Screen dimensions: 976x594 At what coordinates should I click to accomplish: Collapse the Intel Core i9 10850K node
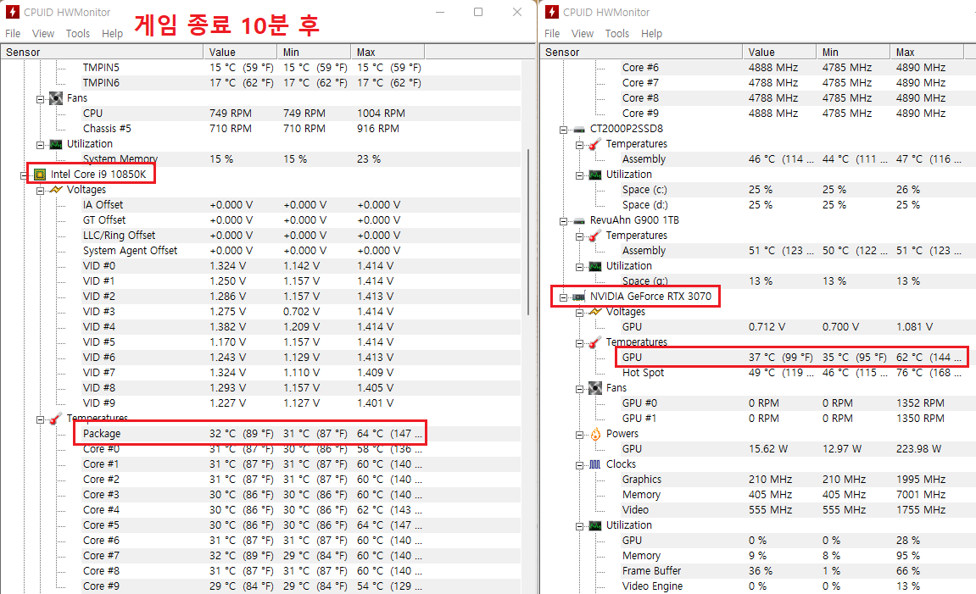point(24,175)
